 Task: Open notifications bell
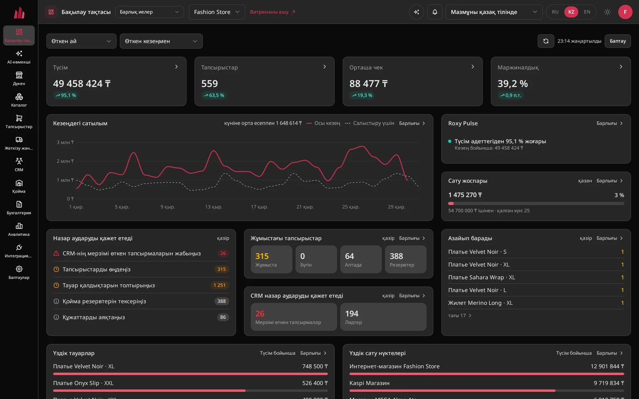coord(435,12)
